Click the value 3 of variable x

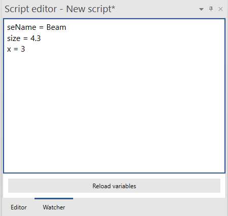point(23,49)
